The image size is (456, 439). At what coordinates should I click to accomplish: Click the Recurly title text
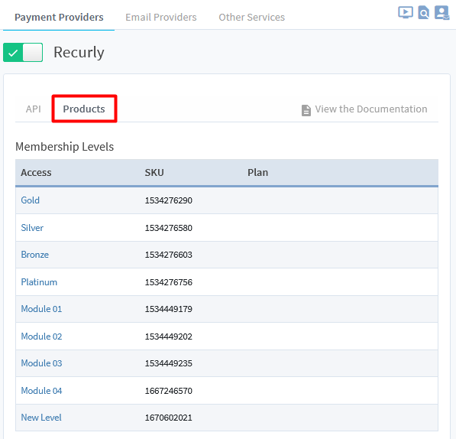(79, 53)
